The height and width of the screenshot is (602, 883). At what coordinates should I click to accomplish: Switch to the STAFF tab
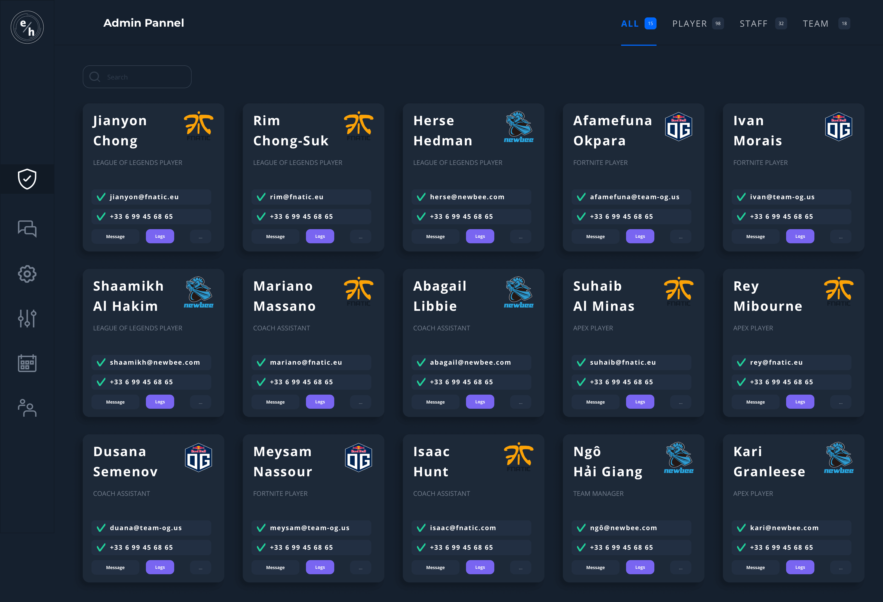(x=753, y=23)
